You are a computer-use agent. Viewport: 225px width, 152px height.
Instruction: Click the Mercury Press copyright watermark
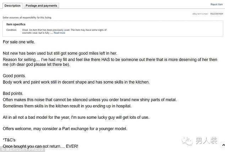(22, 149)
